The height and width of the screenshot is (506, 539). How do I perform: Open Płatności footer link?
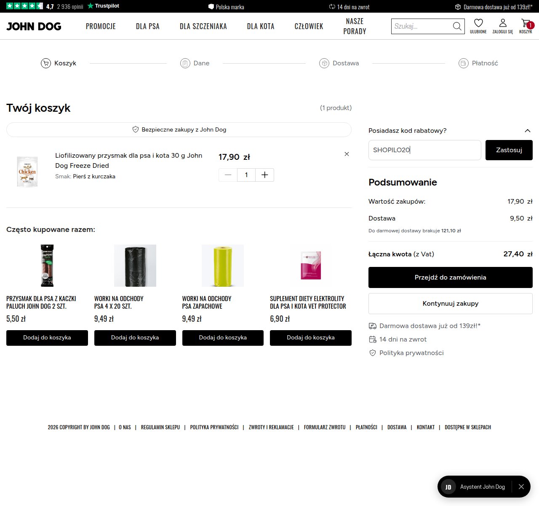(x=366, y=427)
